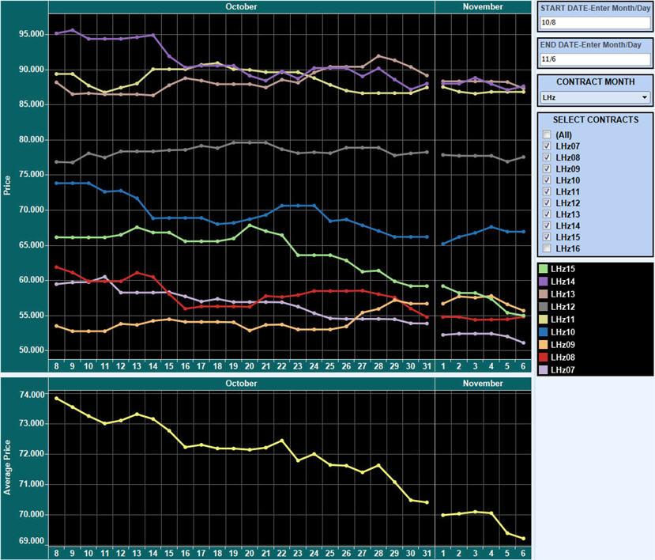Viewport: 655px width, 560px height.
Task: Click the October 8 point of the average price line
Action: 56,398
